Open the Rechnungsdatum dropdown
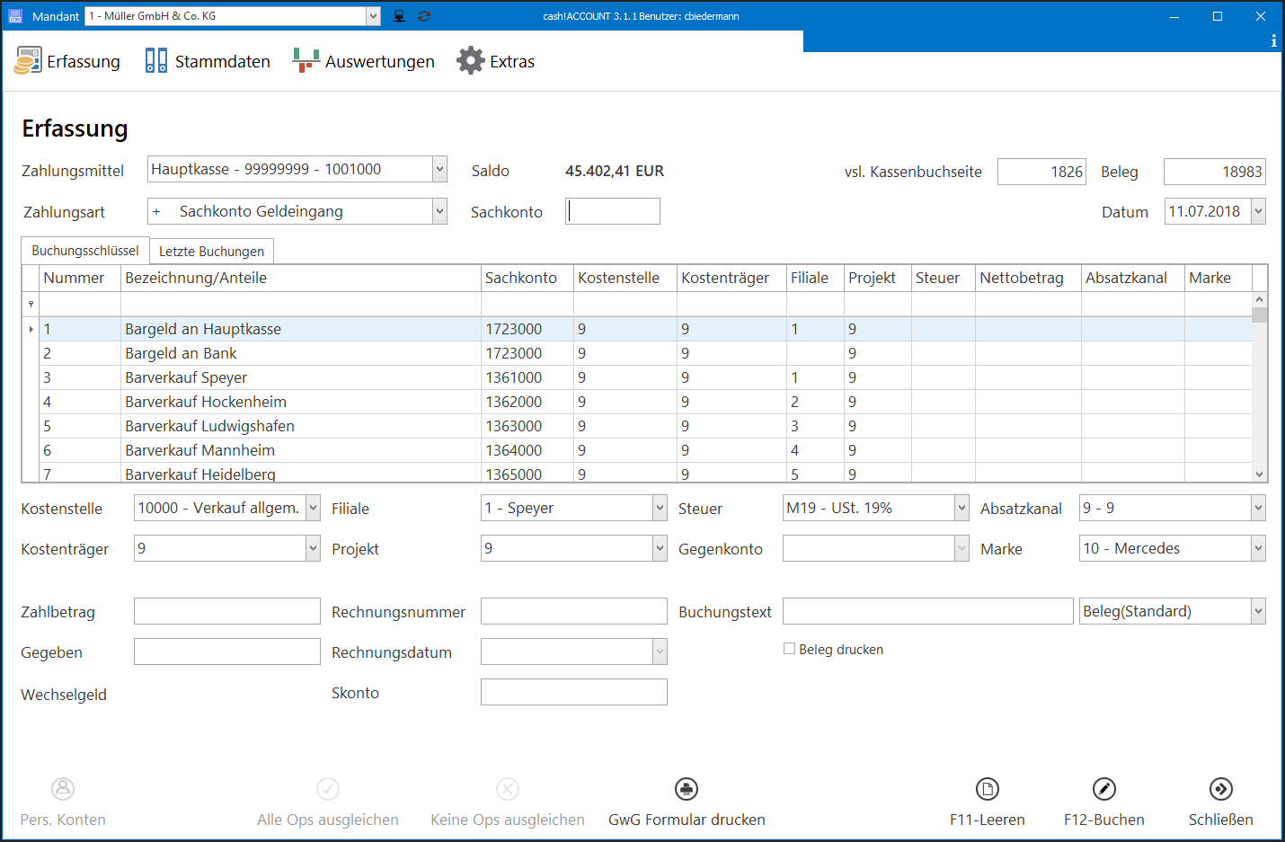 coord(660,651)
